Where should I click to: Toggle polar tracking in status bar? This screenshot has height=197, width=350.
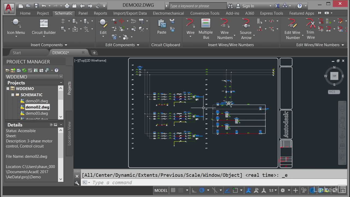pyautogui.click(x=202, y=190)
